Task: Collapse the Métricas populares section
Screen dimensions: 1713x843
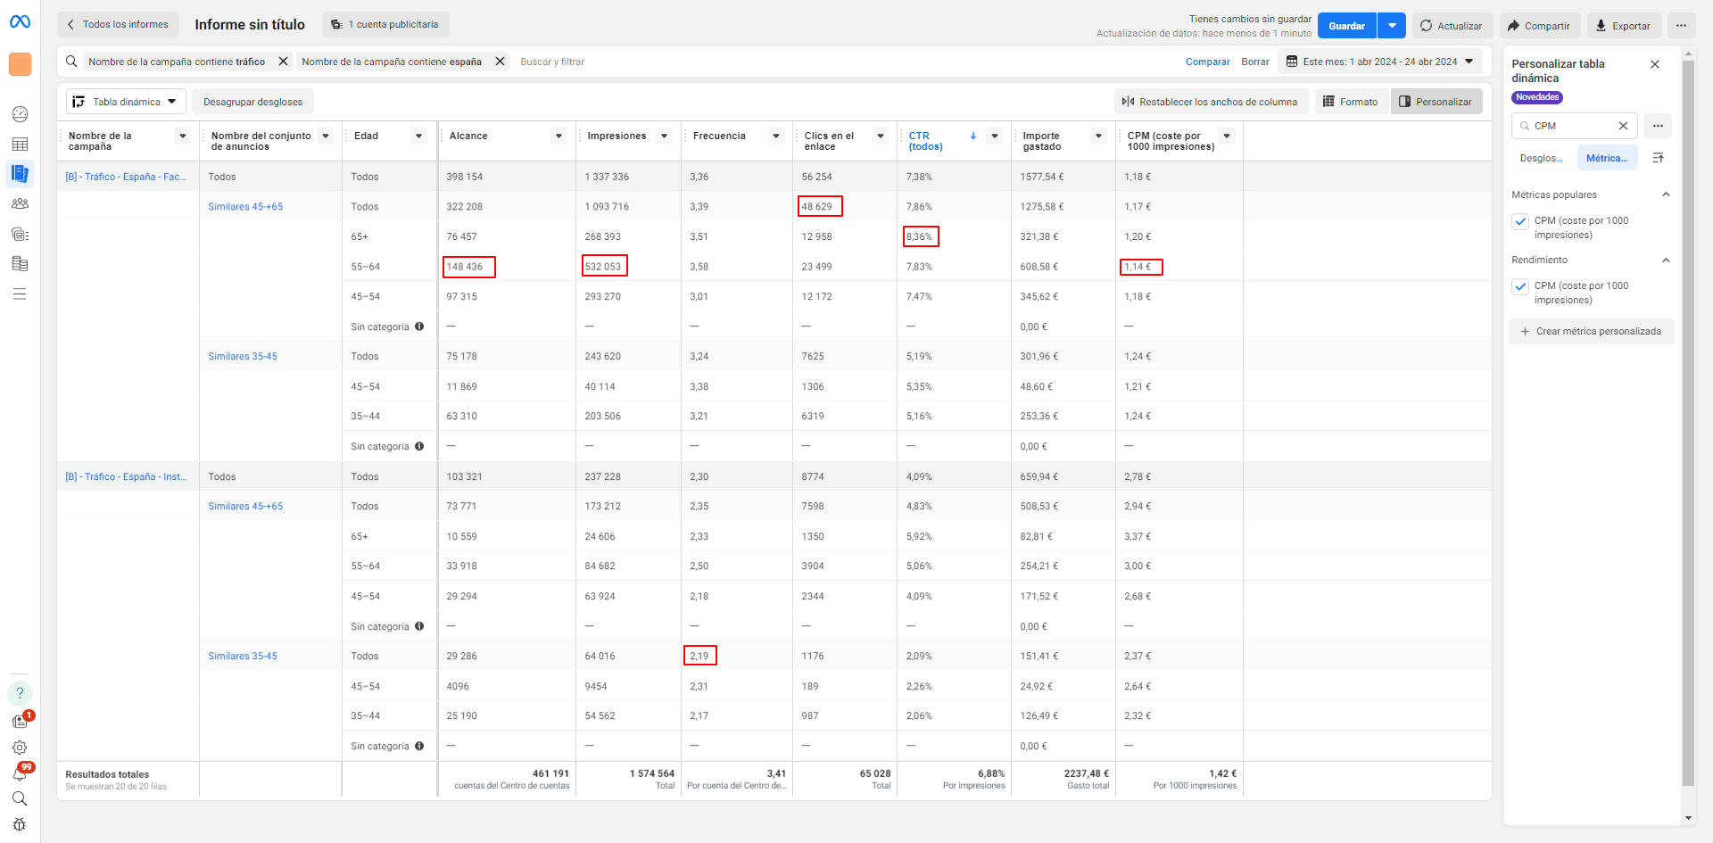Action: pos(1665,194)
